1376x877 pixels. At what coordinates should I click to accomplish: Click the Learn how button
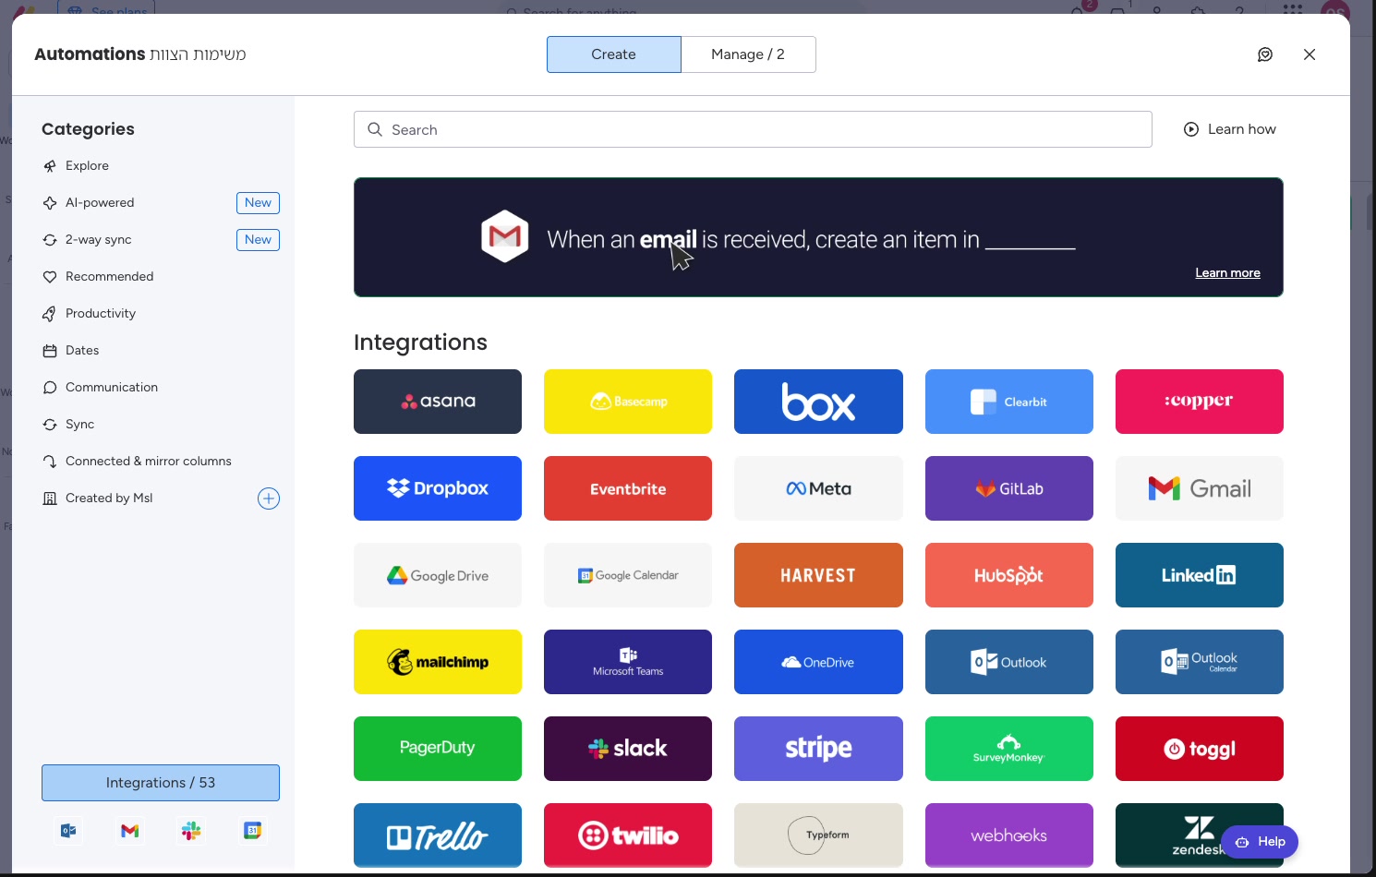coord(1230,129)
